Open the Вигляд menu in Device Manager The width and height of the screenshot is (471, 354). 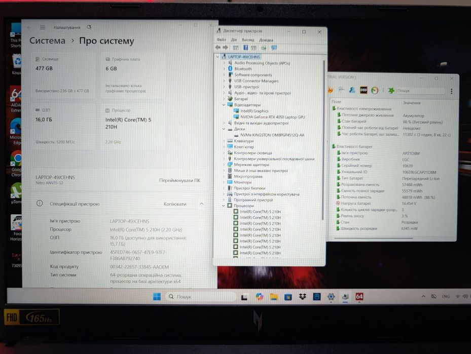[x=248, y=40]
